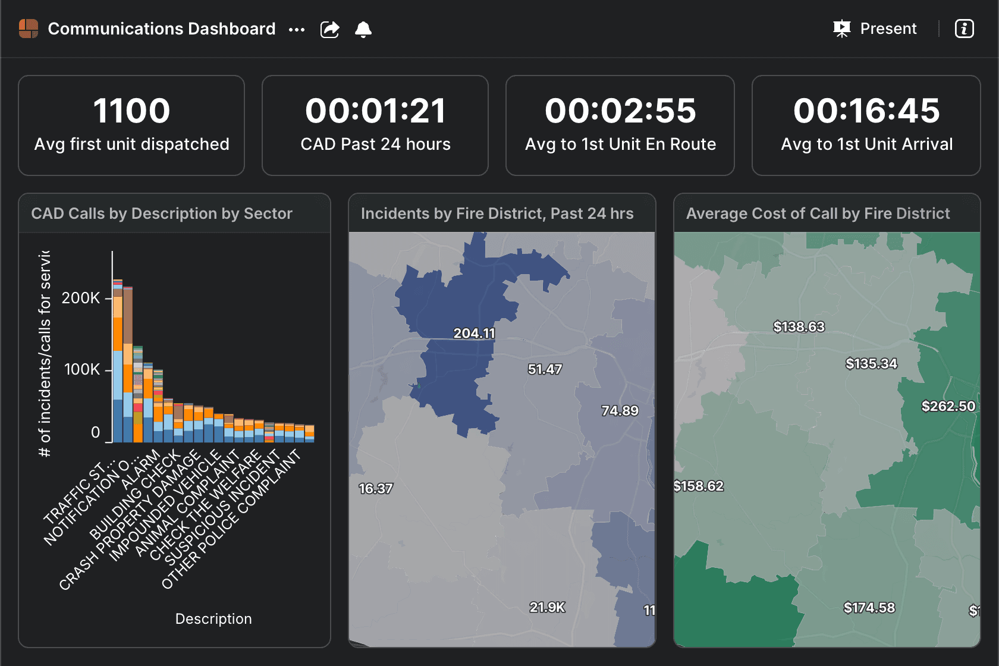Click the $262.50 label on cost map
The height and width of the screenshot is (666, 999).
[x=948, y=406]
